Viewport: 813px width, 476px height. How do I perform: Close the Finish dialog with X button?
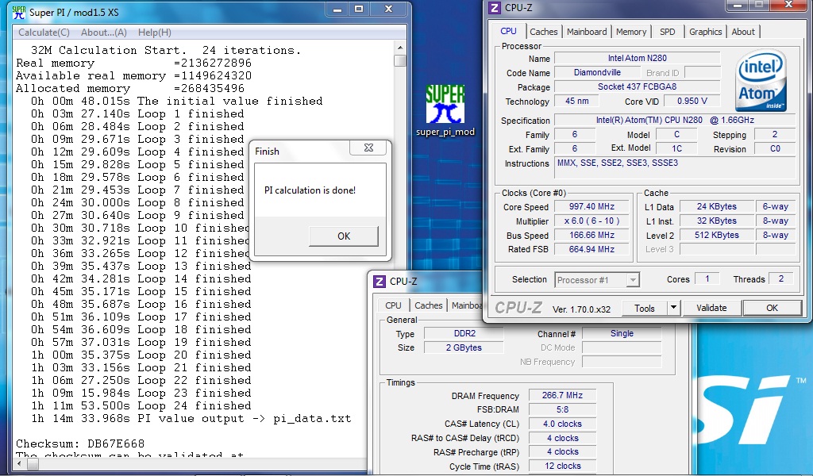click(x=368, y=148)
